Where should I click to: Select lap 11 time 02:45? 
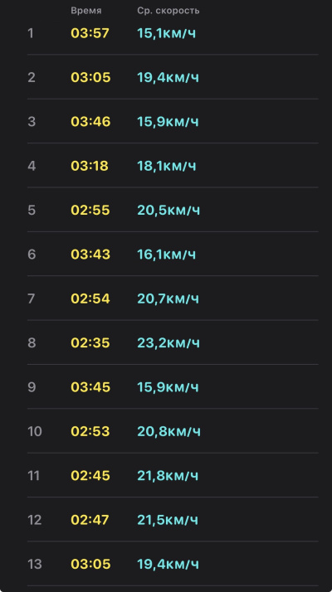coord(90,476)
